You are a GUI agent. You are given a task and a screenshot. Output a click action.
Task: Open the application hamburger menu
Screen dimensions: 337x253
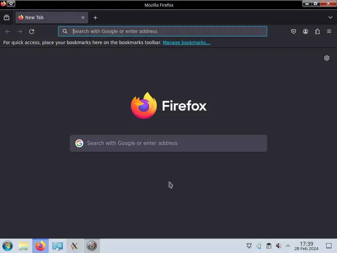click(329, 31)
